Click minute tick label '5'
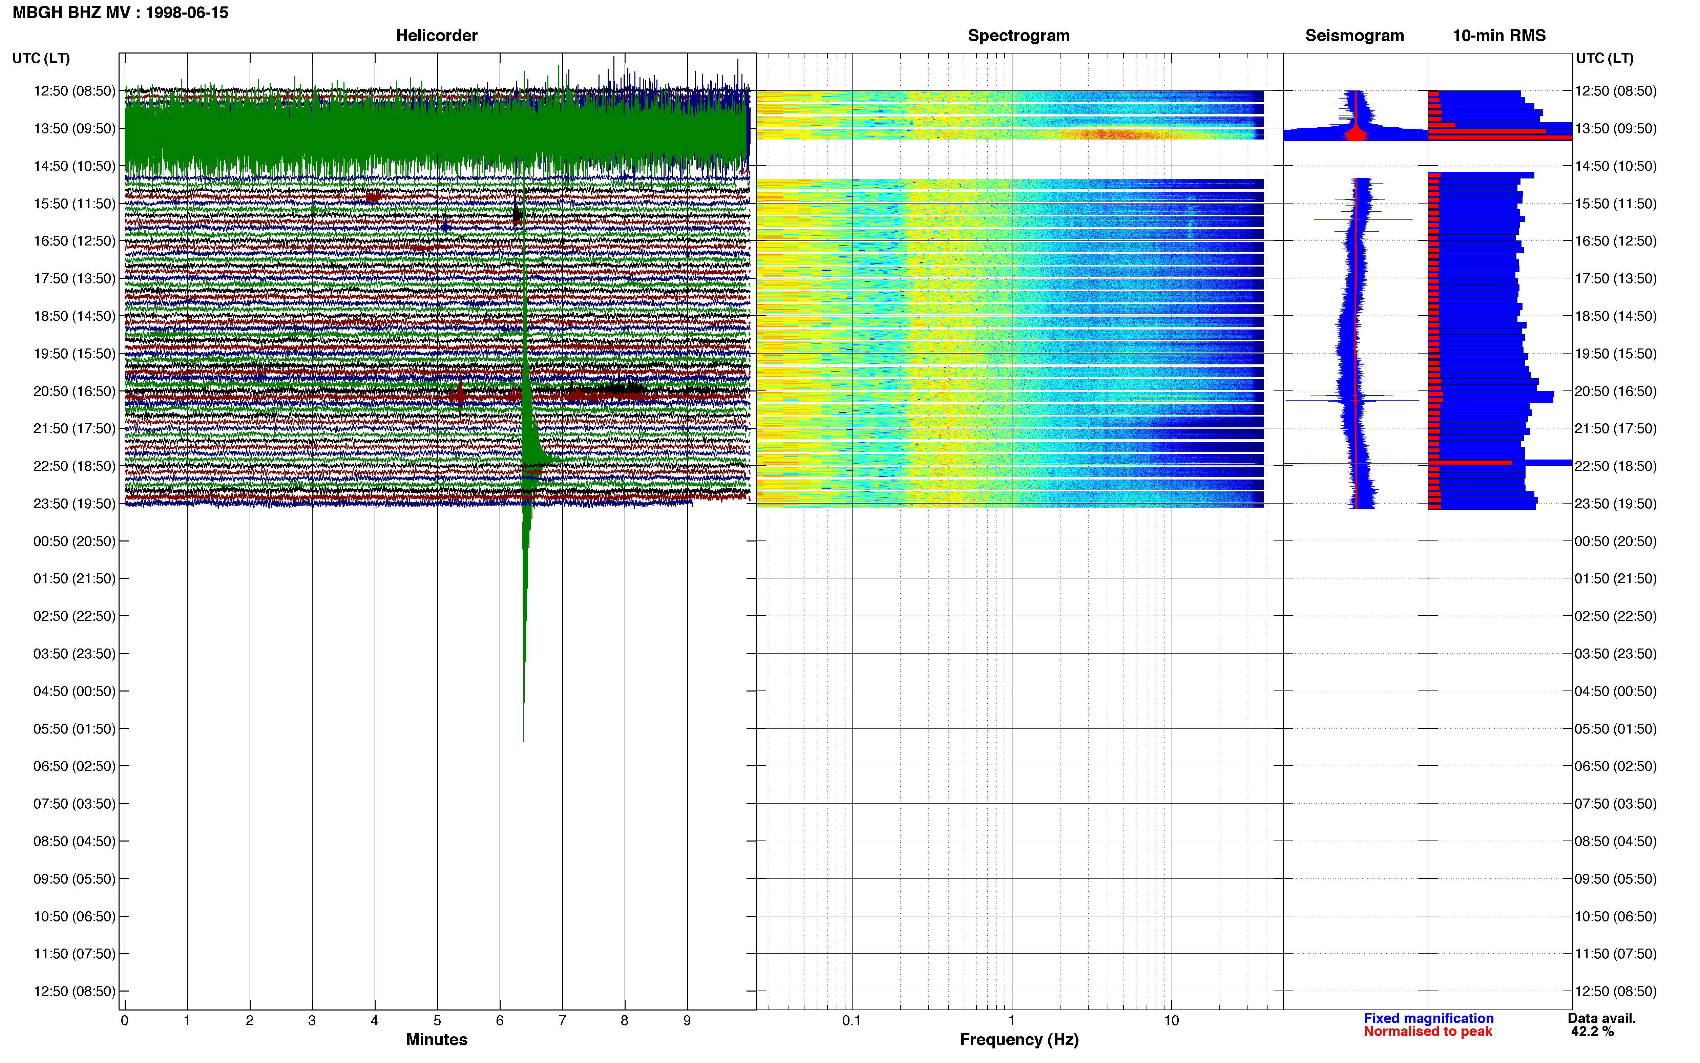 coord(437,1021)
